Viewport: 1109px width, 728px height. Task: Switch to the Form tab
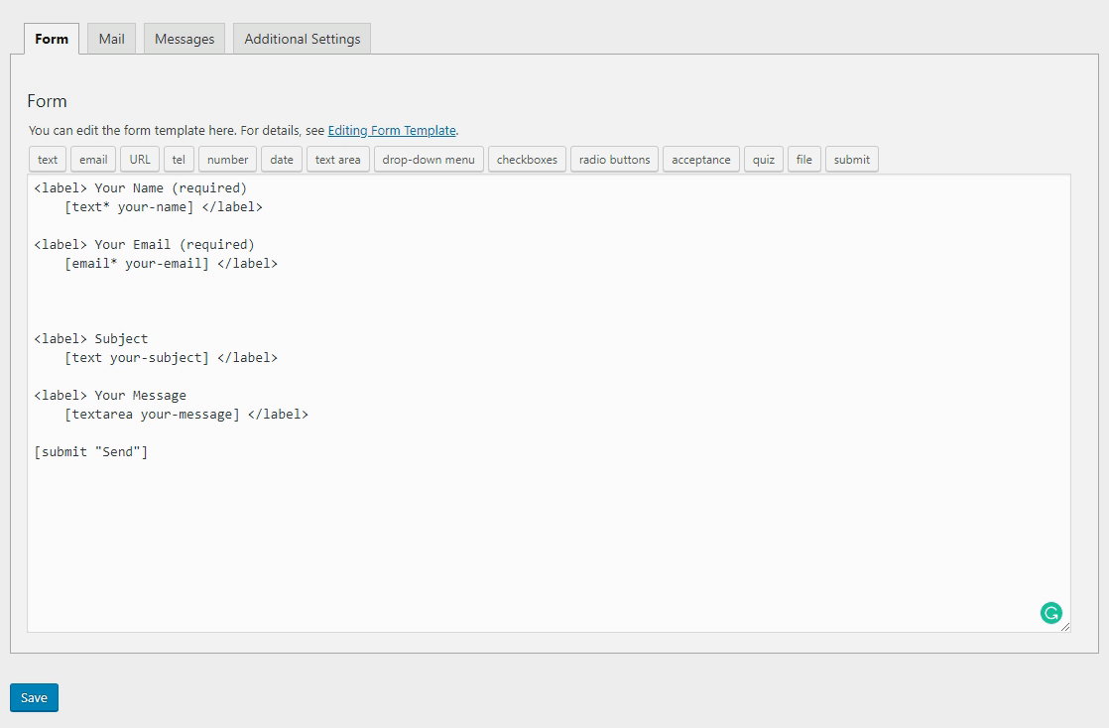click(x=52, y=39)
